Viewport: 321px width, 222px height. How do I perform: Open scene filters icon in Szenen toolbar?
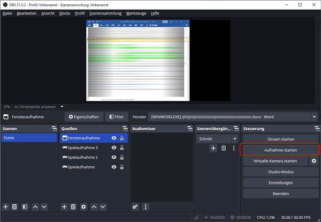pos(25,206)
